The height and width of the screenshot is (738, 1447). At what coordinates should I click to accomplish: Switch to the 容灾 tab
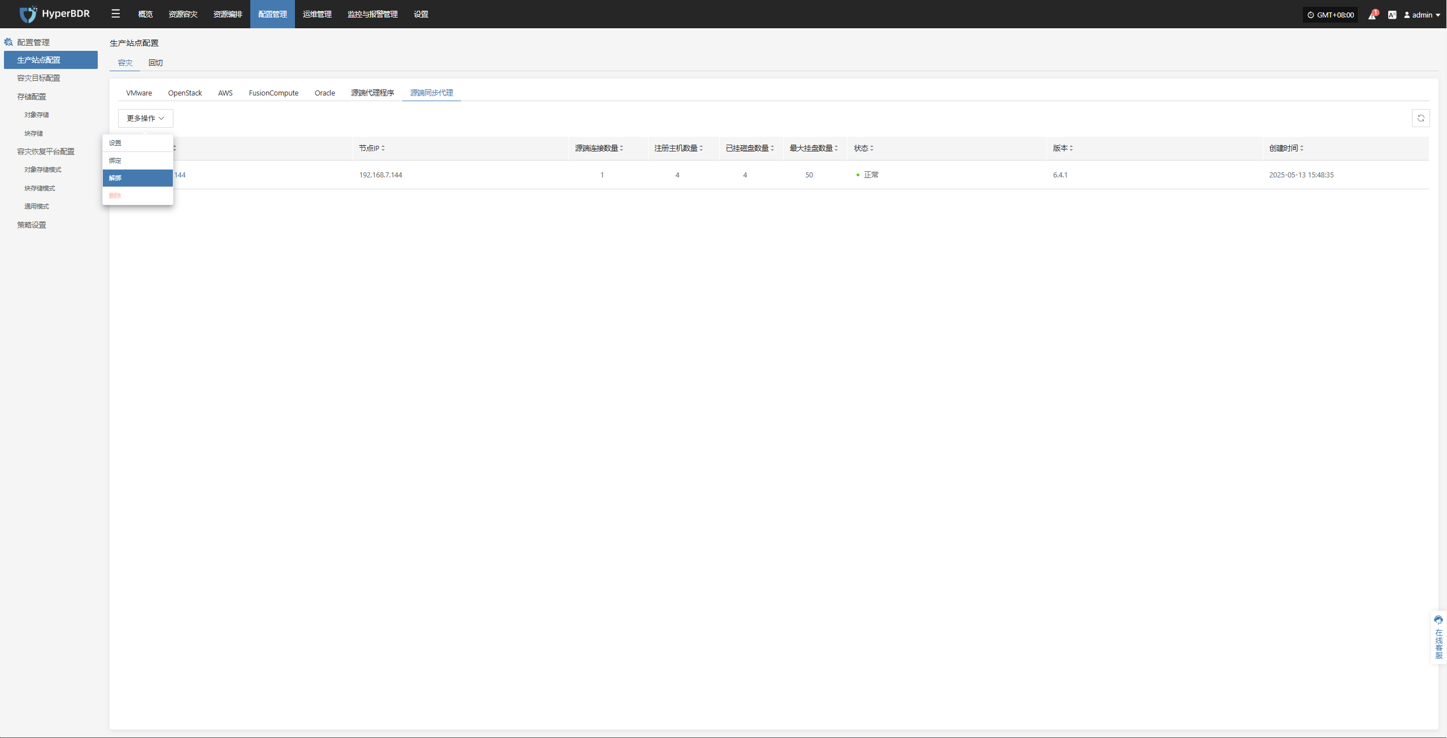(125, 63)
